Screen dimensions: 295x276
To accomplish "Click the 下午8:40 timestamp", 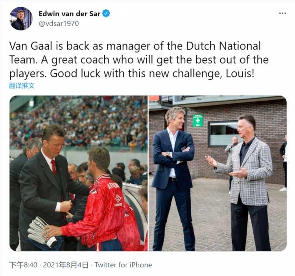I will (x=23, y=265).
